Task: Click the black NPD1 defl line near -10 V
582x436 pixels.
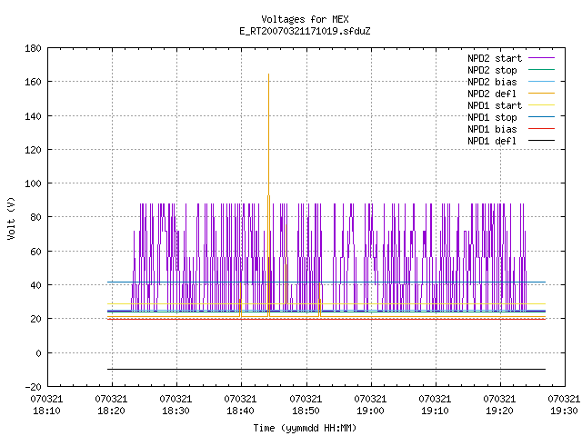Action: coord(326,370)
